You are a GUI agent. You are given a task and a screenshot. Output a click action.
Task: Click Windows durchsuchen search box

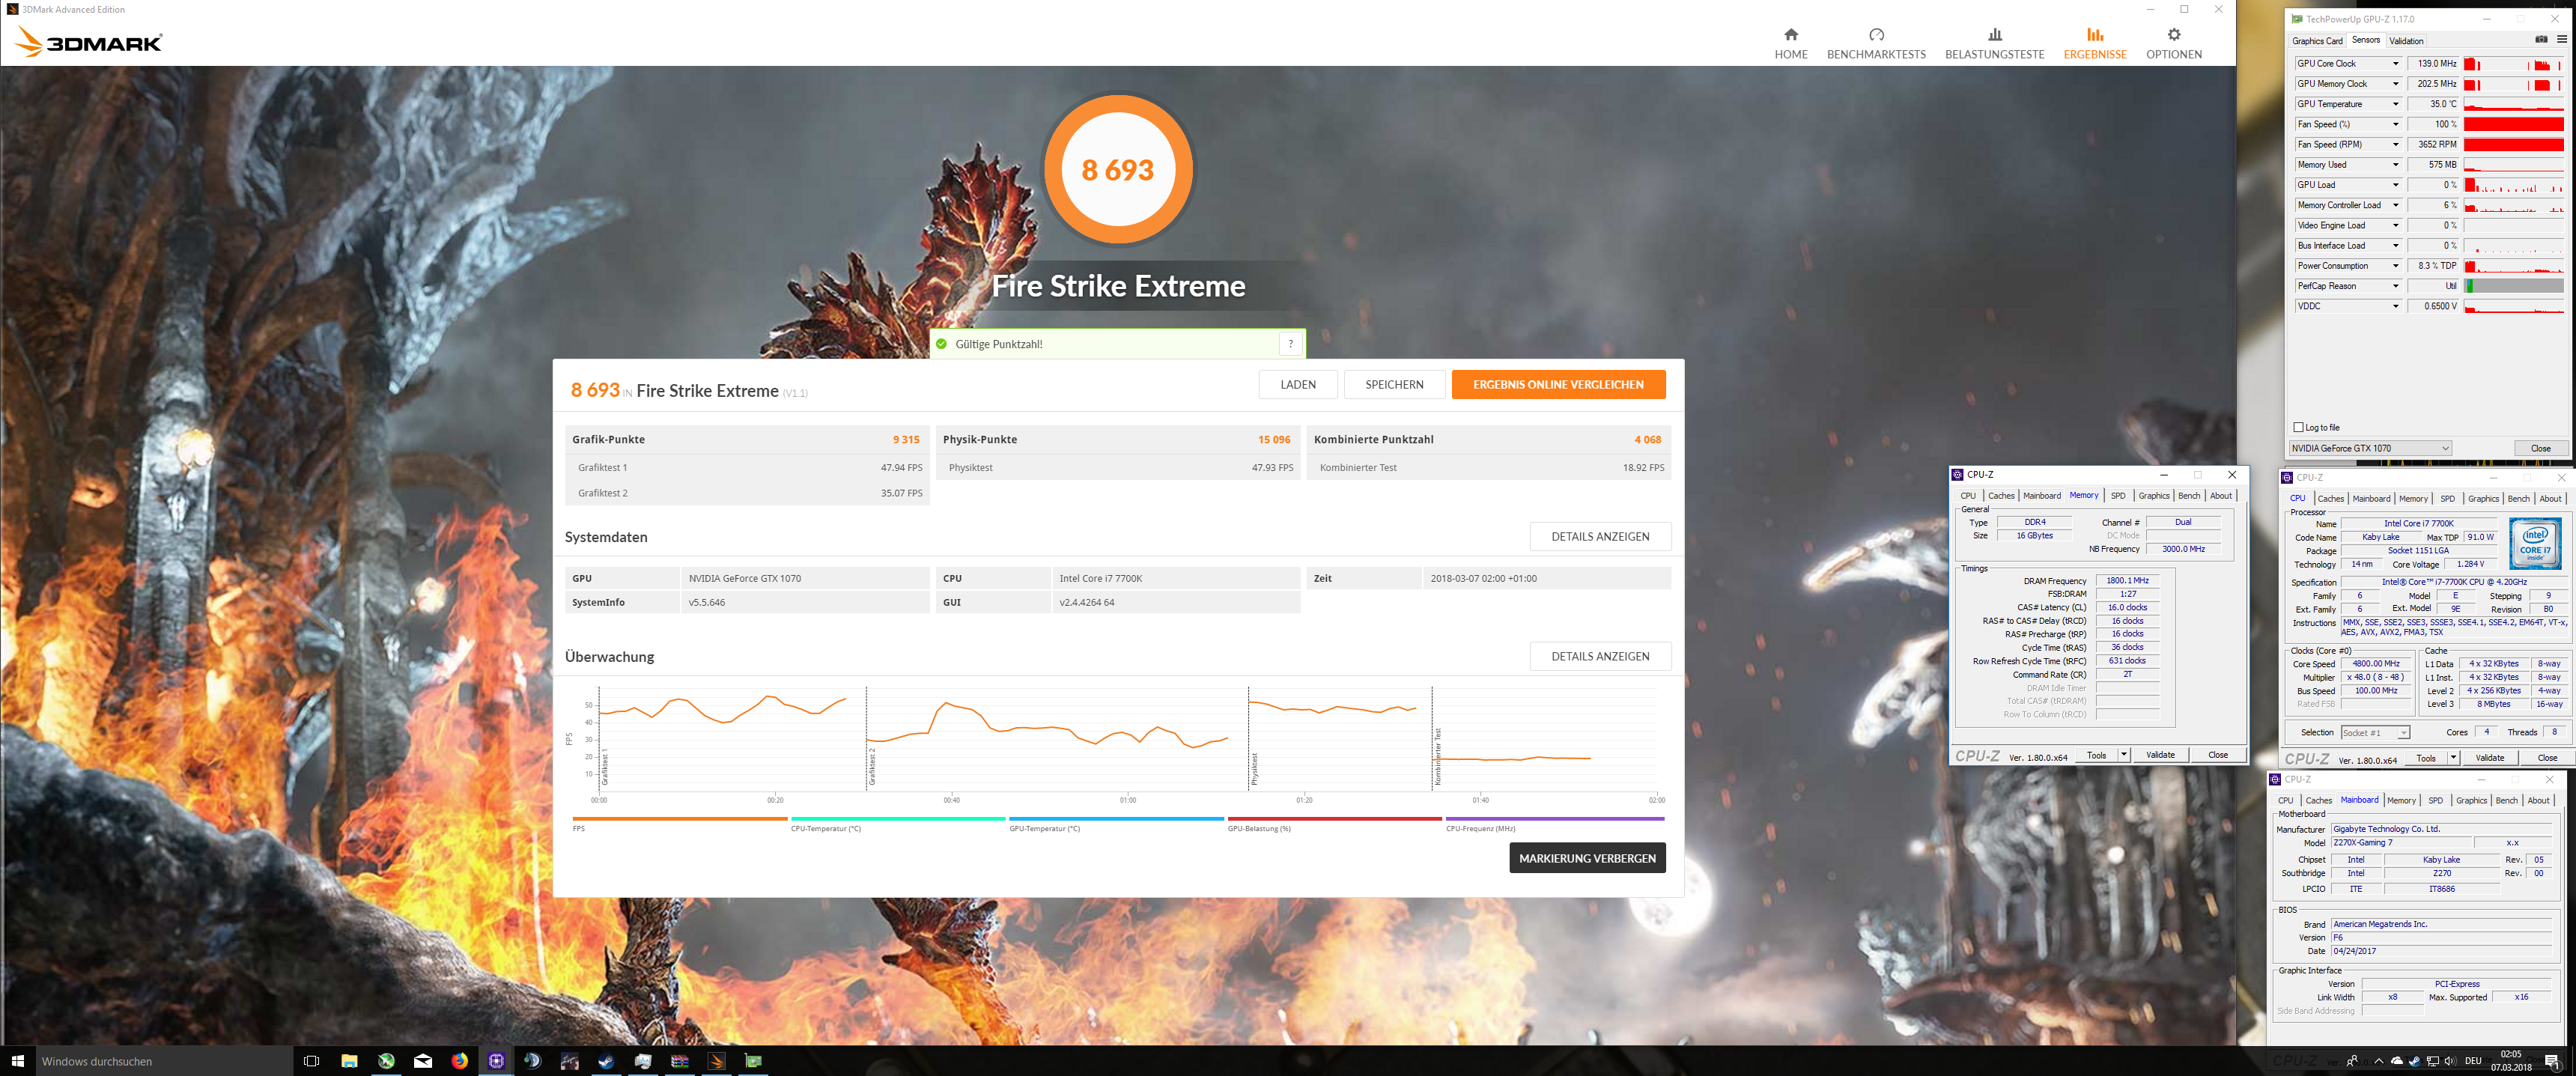click(165, 1061)
